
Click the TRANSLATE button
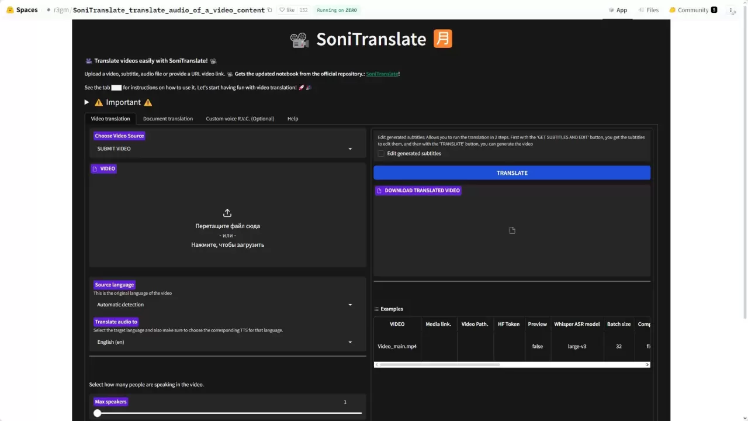(511, 172)
